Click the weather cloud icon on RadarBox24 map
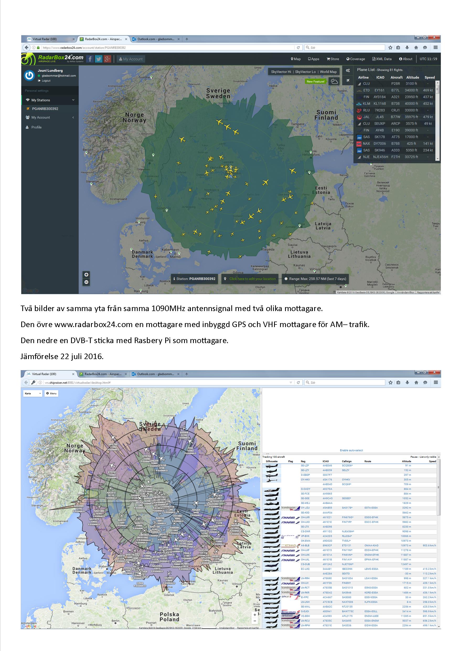Image resolution: width=460 pixels, height=651 pixels. click(x=335, y=81)
